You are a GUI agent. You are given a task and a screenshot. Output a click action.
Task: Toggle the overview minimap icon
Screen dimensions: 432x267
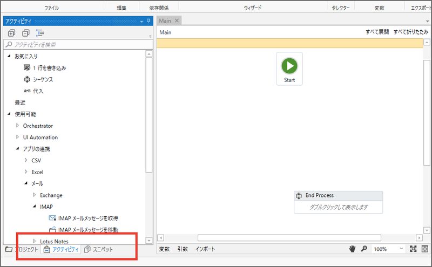[x=425, y=249]
